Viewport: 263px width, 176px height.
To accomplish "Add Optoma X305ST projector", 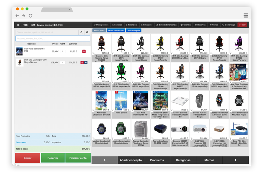I will coord(180,133).
